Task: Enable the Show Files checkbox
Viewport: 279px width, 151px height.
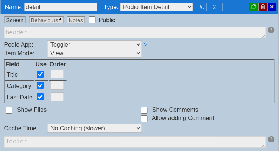Action: click(x=9, y=110)
